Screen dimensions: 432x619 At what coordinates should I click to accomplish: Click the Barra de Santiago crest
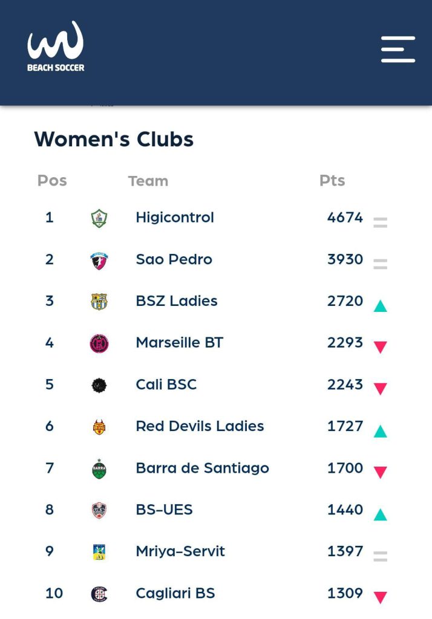point(99,468)
